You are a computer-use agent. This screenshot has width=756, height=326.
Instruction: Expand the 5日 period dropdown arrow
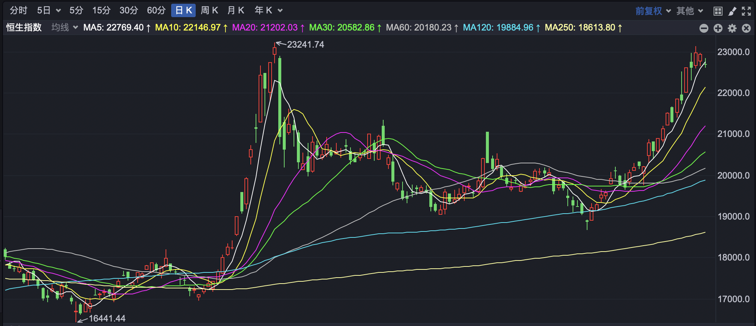coord(58,10)
